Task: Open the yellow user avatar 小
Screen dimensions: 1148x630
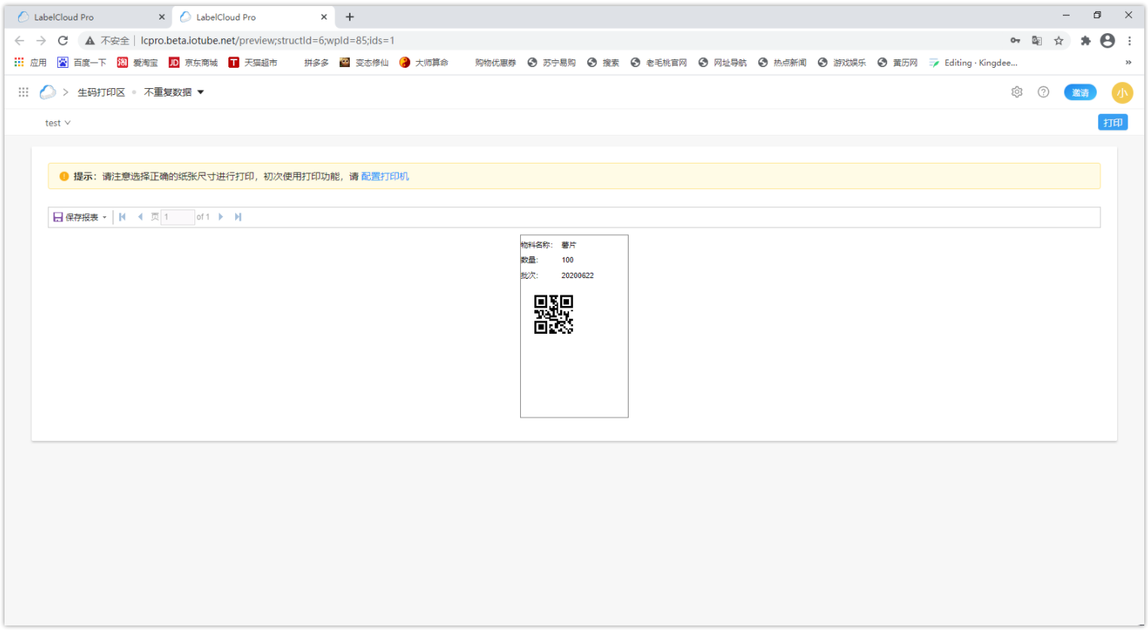Action: [1122, 93]
